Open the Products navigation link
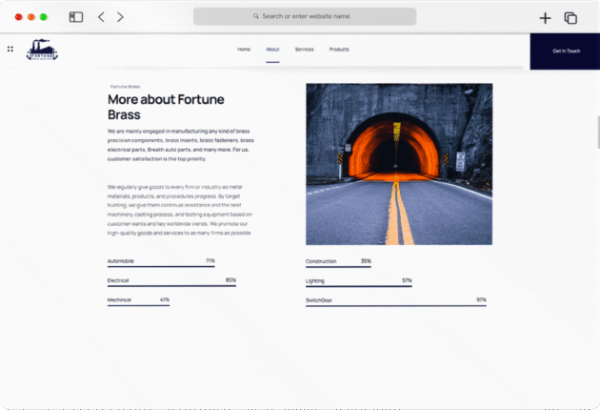The height and width of the screenshot is (410, 600). (339, 49)
